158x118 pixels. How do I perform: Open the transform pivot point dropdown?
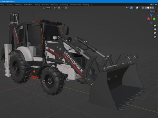(x=55, y=8)
